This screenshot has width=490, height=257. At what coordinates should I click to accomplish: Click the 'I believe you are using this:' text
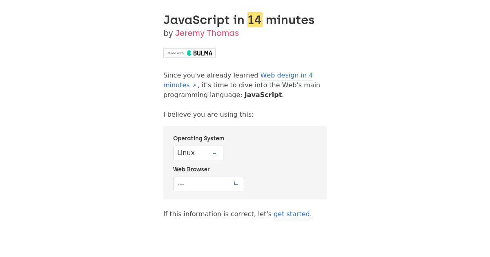point(208,114)
